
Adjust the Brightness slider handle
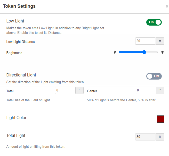tap(144, 52)
